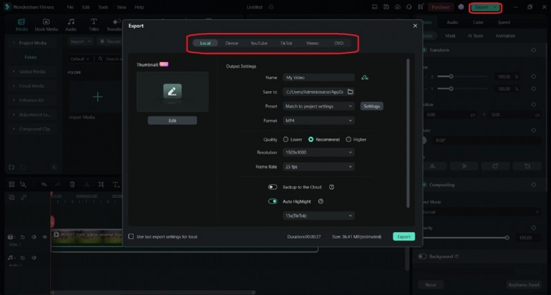The width and height of the screenshot is (551, 295).
Task: Click the delete trash icon in timeline toolbar
Action: pyautogui.click(x=72, y=184)
